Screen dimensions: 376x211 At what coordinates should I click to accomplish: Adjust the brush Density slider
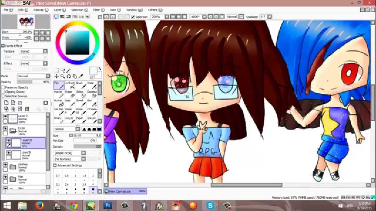point(87,147)
